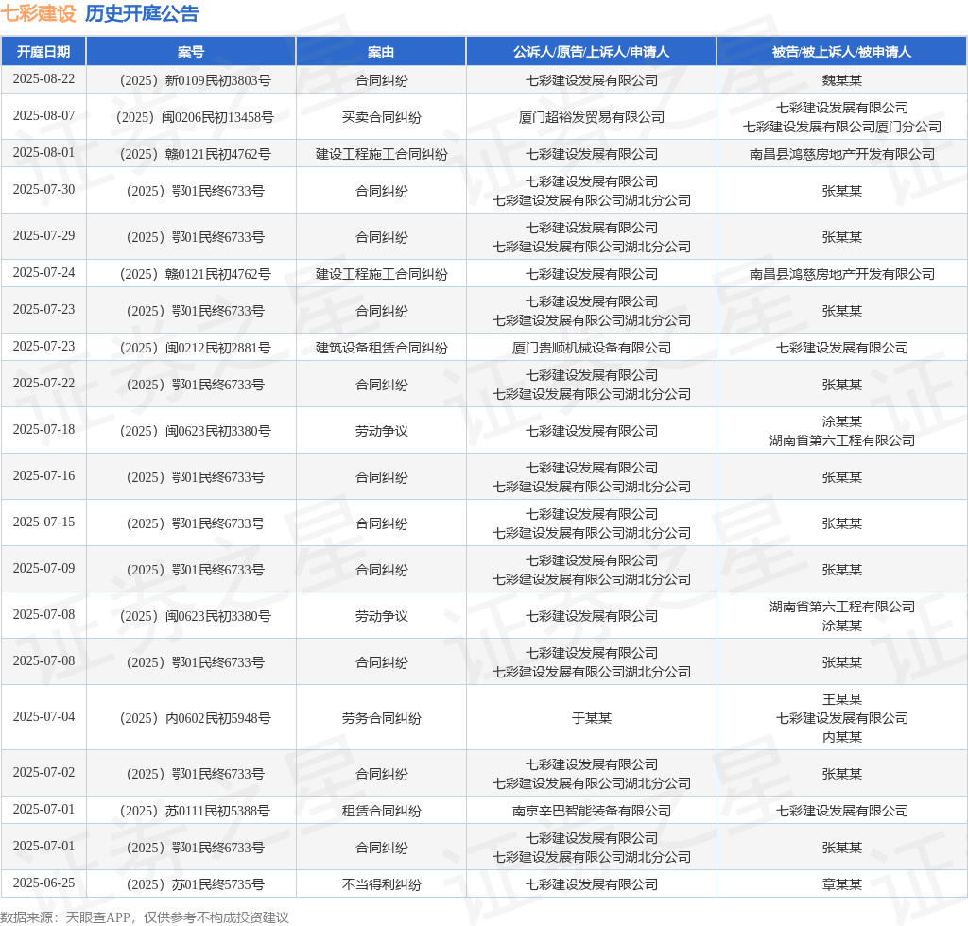This screenshot has height=926, width=968.
Task: Click 南昌县鸿慈房地产开发有限公司 in 2025-08-01 row
Action: [x=842, y=154]
